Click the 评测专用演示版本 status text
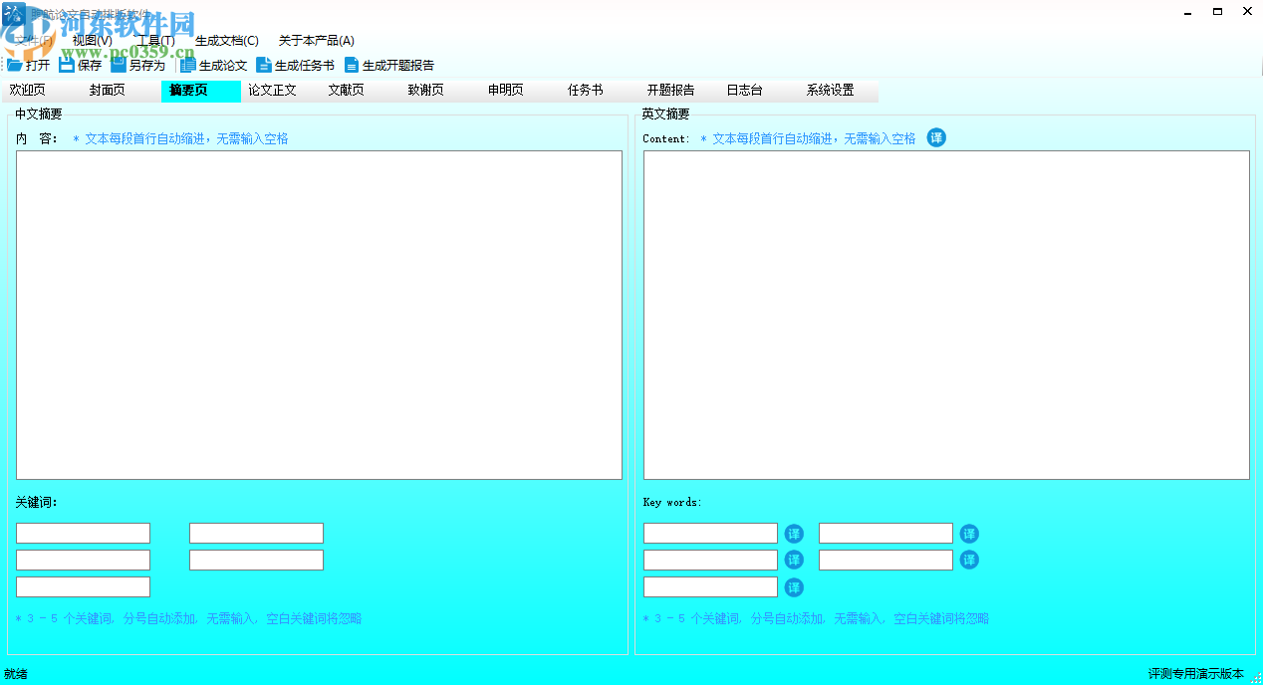The image size is (1263, 685). coord(1195,674)
